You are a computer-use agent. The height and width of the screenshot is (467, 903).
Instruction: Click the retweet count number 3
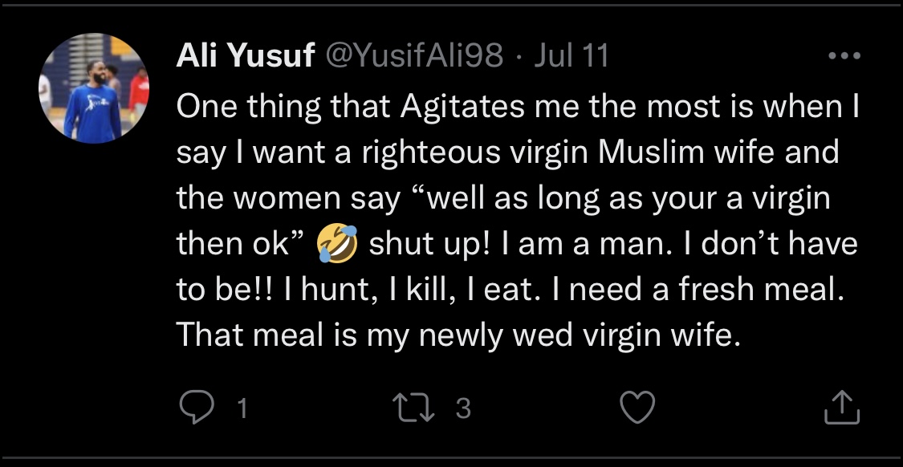[x=462, y=409]
